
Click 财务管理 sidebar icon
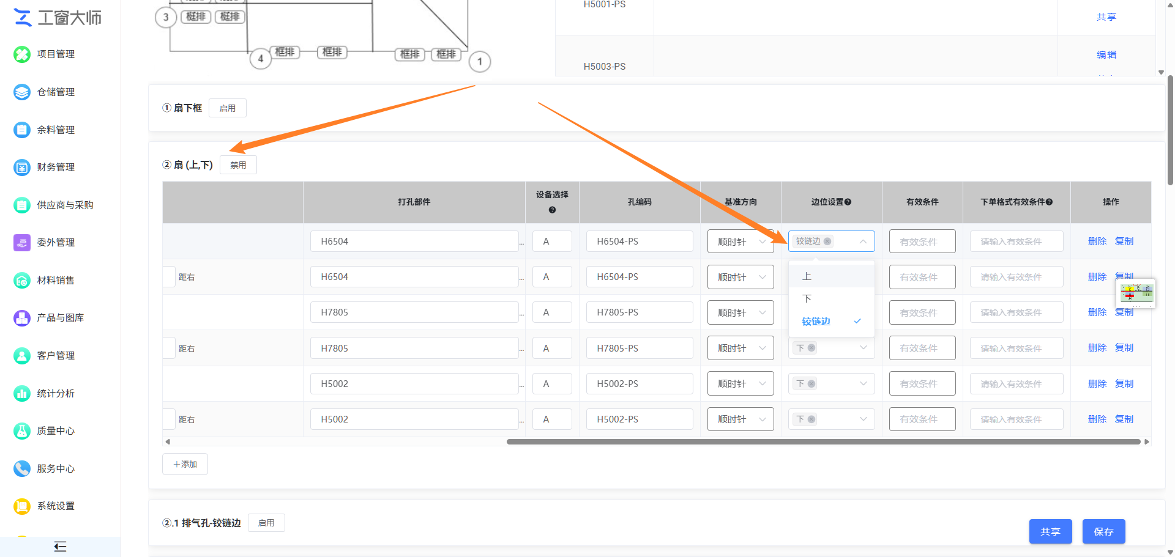pyautogui.click(x=22, y=168)
